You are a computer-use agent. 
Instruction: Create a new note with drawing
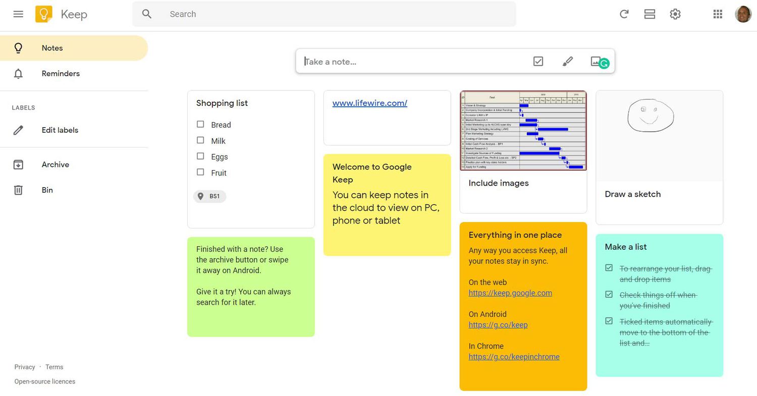tap(567, 62)
